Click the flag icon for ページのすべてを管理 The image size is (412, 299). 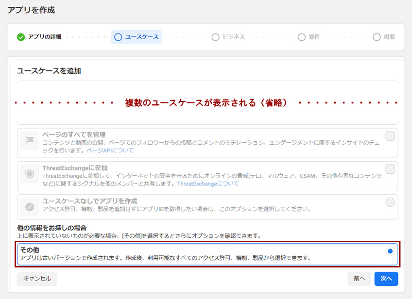[30, 140]
